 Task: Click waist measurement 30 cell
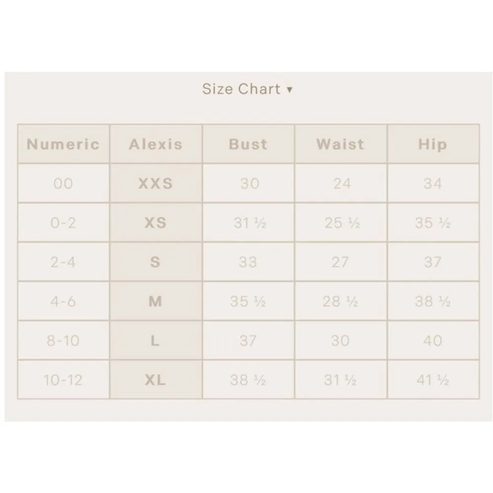click(x=341, y=341)
